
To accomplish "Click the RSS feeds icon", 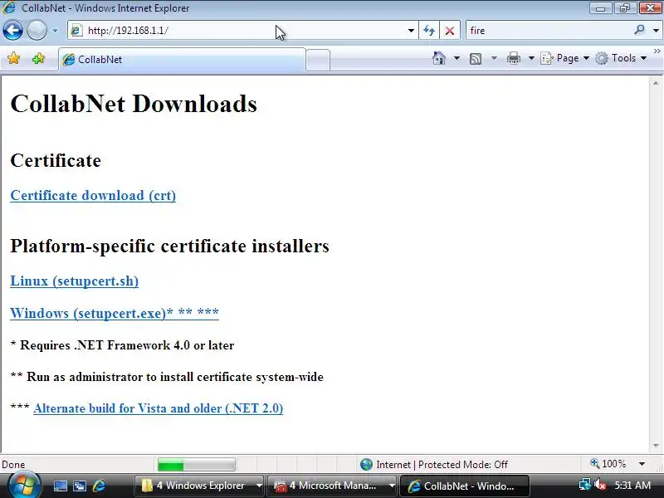I will tap(476, 58).
